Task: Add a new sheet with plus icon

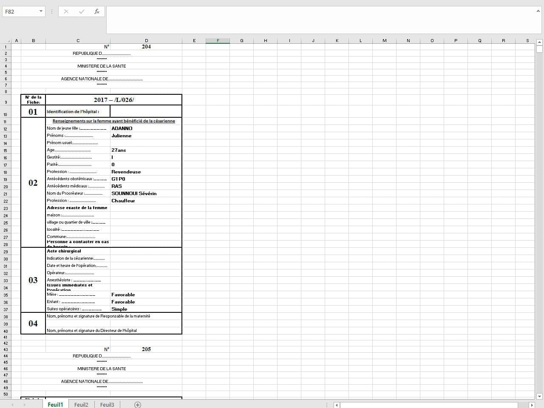Action: (137, 405)
